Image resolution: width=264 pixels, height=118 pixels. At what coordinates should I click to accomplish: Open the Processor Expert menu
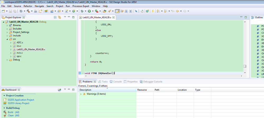pyautogui.click(x=81, y=6)
